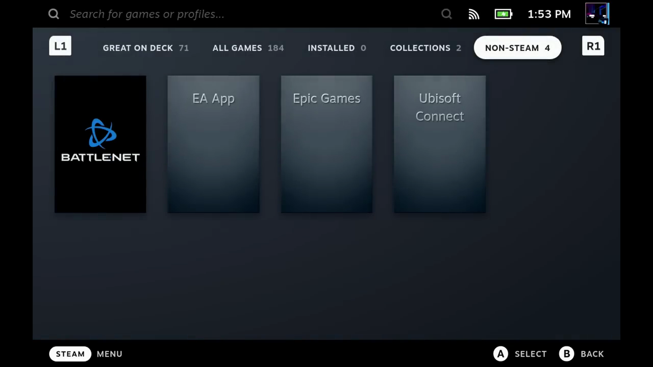Screen dimensions: 653x367
Task: Click the SELECT footer label
Action: coord(531,354)
